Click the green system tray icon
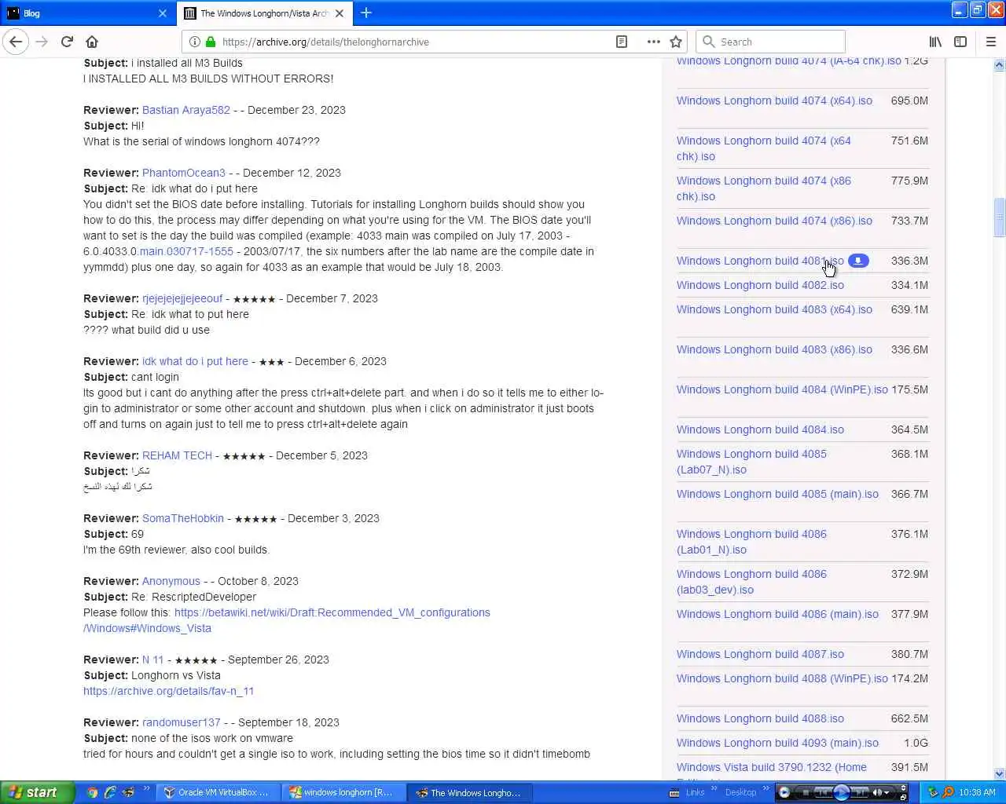 [933, 792]
